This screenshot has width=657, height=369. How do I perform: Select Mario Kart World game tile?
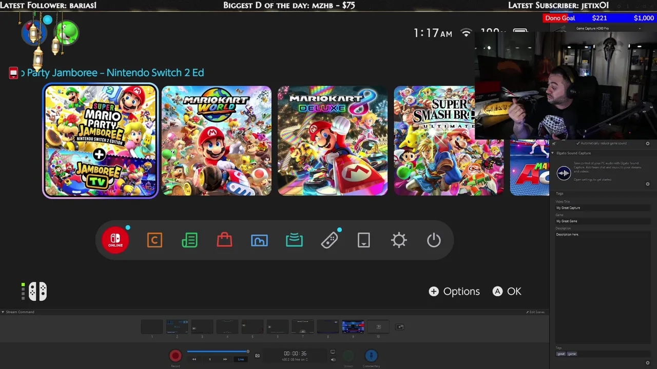[217, 140]
